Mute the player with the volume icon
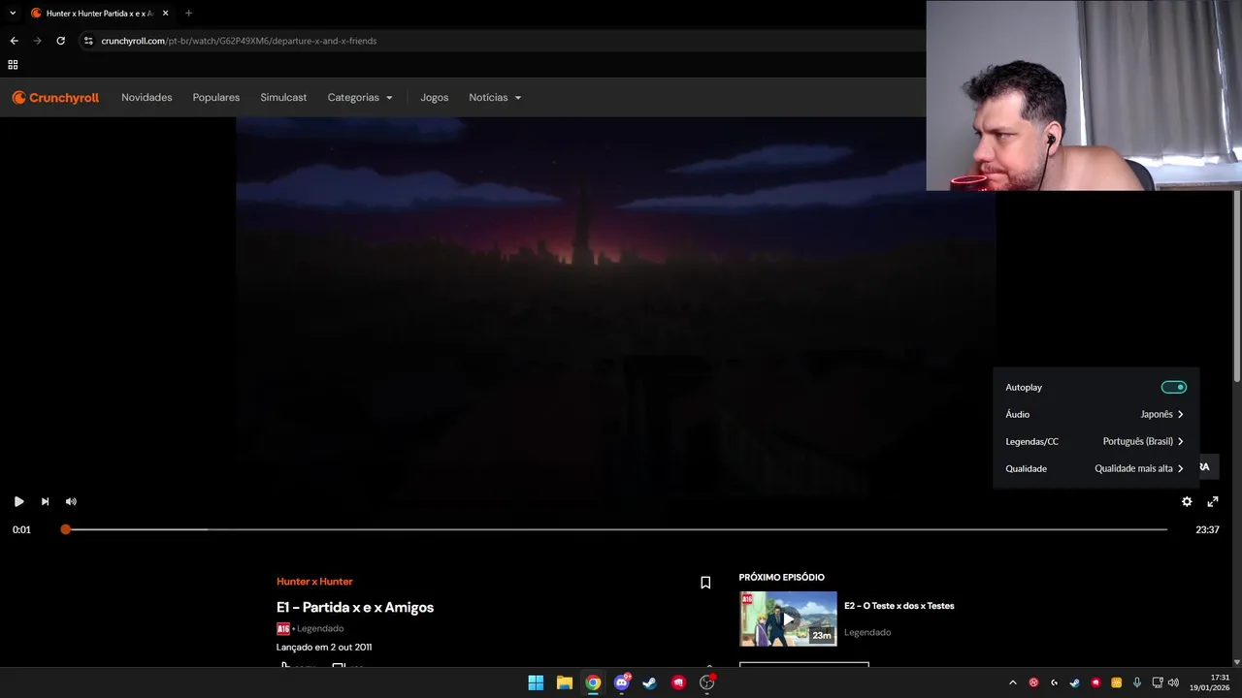The height and width of the screenshot is (698, 1242). (71, 501)
